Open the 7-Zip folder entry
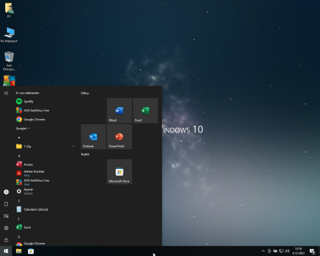This screenshot has height=256, width=320. [x=45, y=147]
